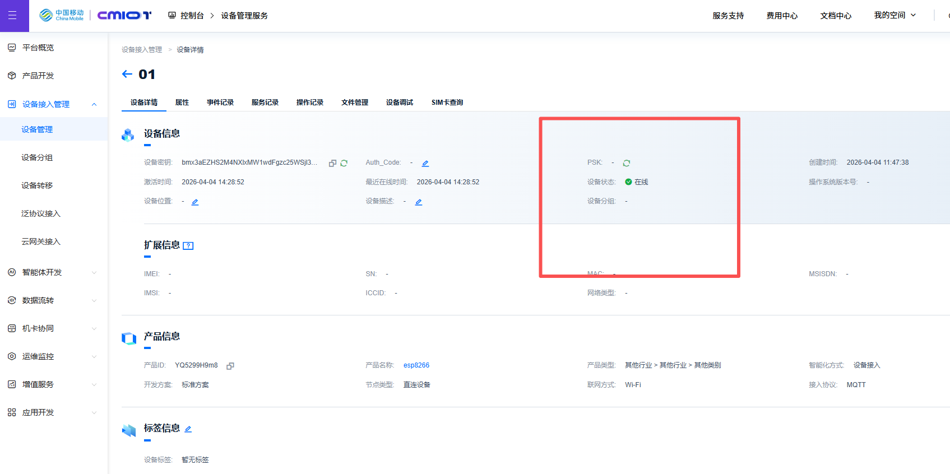Open 费用中心 in the top bar

[x=782, y=16]
